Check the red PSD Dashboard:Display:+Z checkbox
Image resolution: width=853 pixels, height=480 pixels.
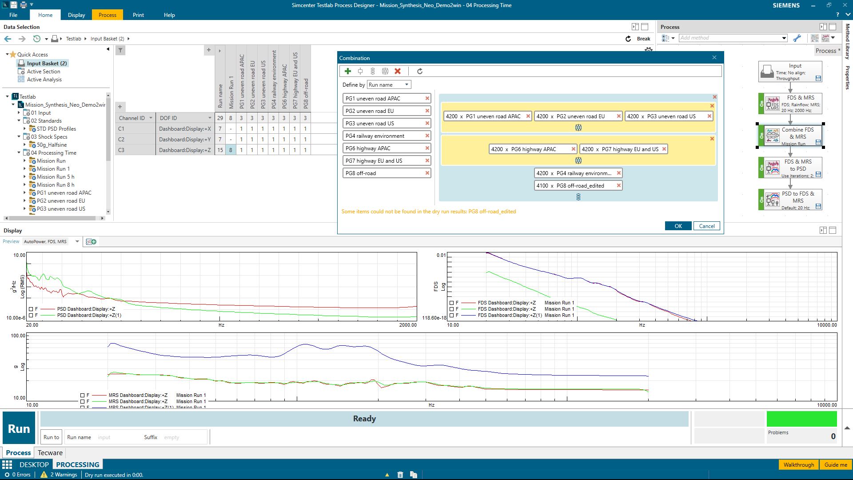pos(31,309)
